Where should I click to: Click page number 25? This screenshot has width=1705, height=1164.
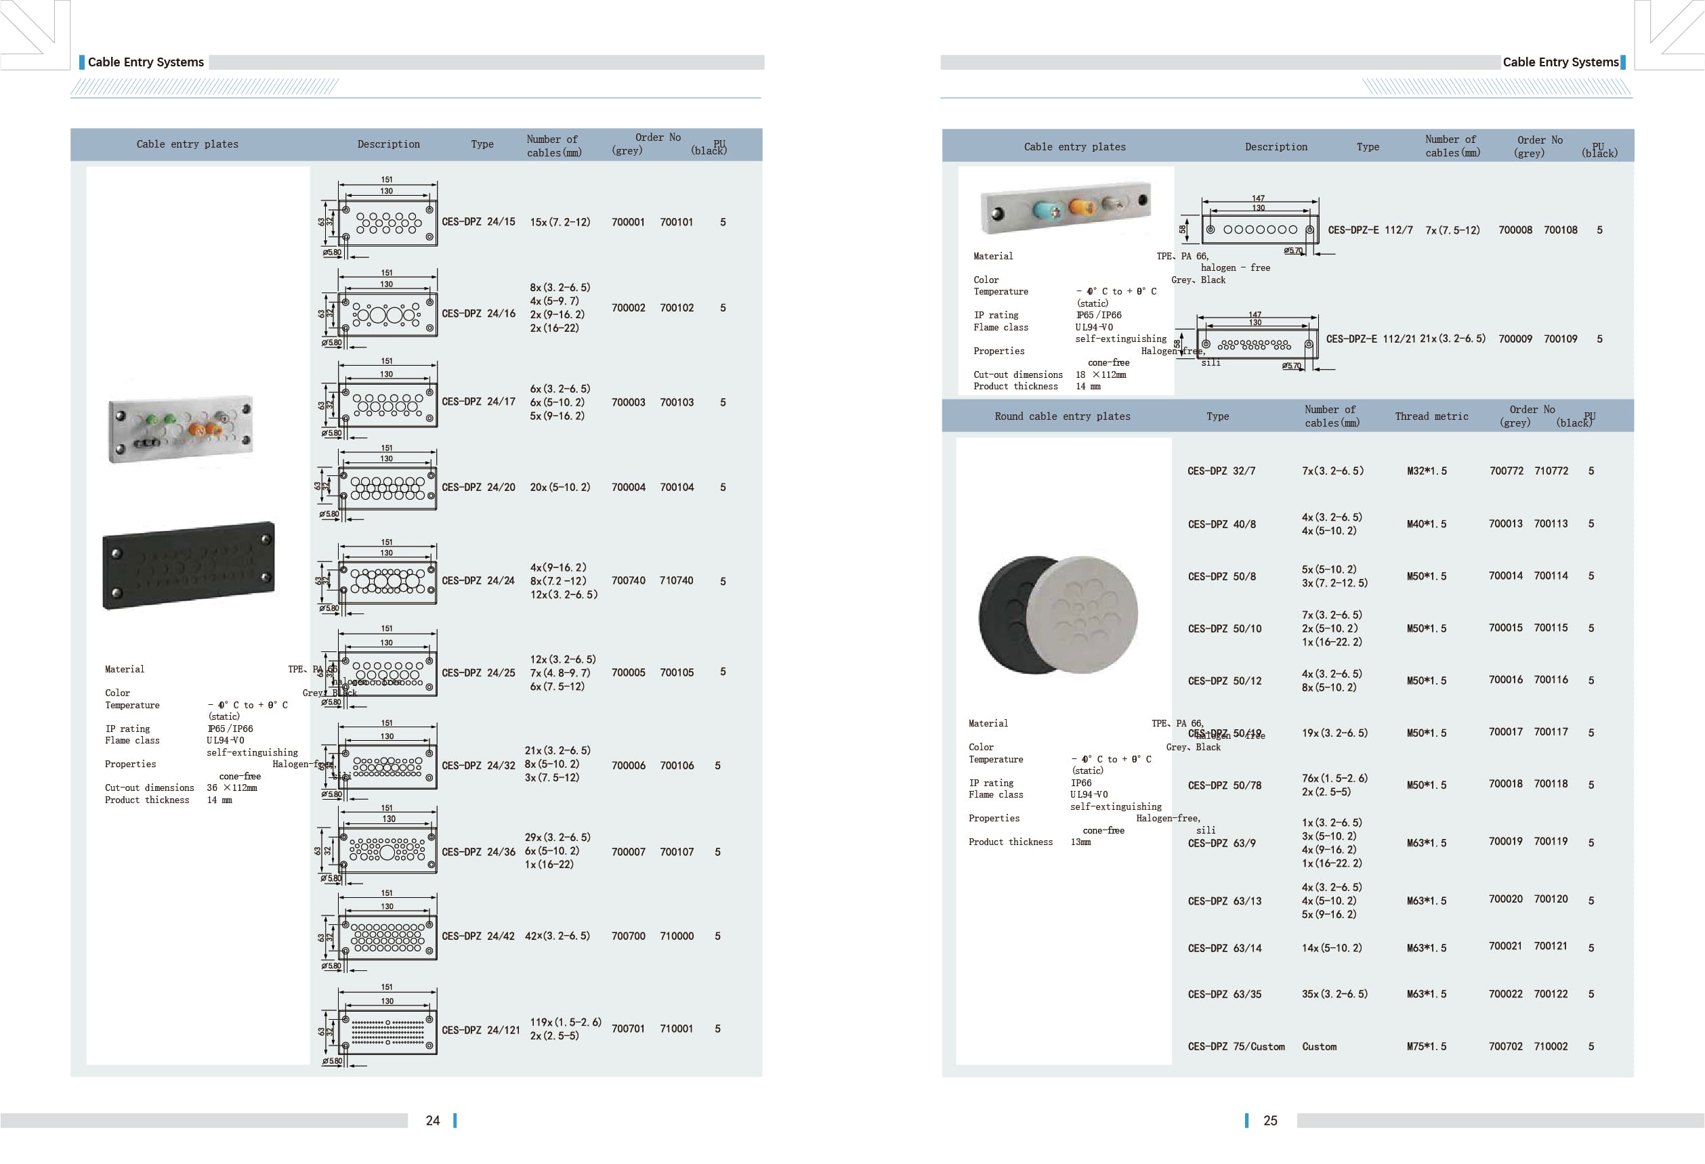[x=1270, y=1121]
